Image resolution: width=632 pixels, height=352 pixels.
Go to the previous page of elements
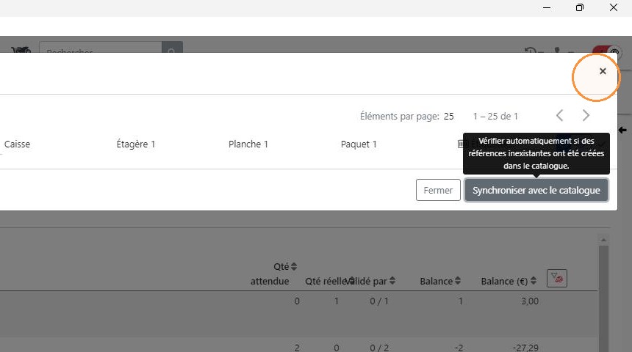tap(559, 116)
